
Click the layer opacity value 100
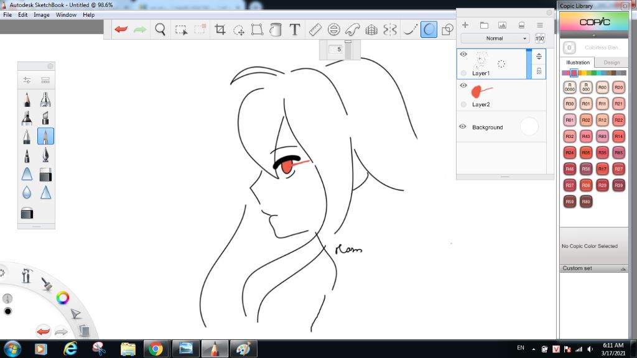(539, 39)
